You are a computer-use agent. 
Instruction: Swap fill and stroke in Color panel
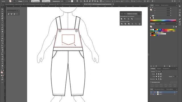[152, 8]
